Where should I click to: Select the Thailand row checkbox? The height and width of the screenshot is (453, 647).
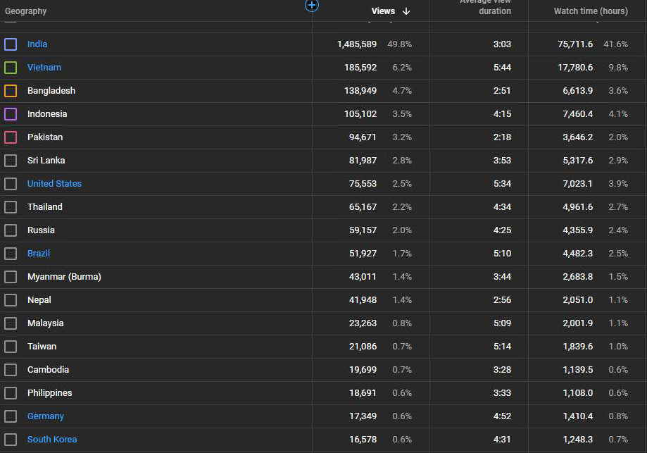pos(11,207)
